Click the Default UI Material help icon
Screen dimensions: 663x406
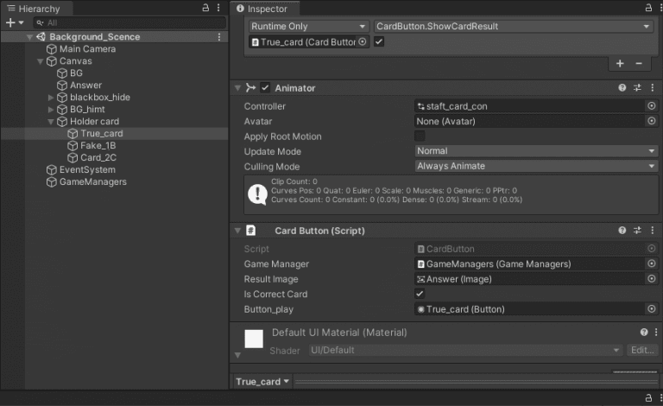pos(644,332)
